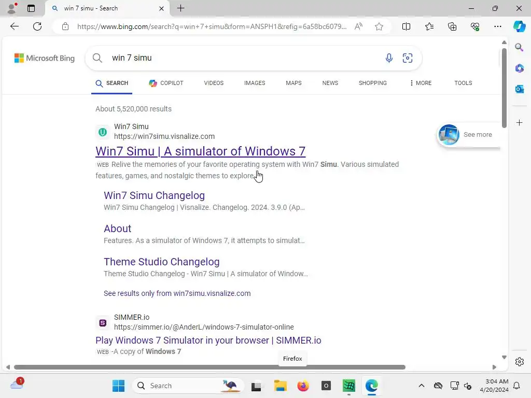Open the Favorites list icon
The image size is (531, 398).
tap(429, 26)
